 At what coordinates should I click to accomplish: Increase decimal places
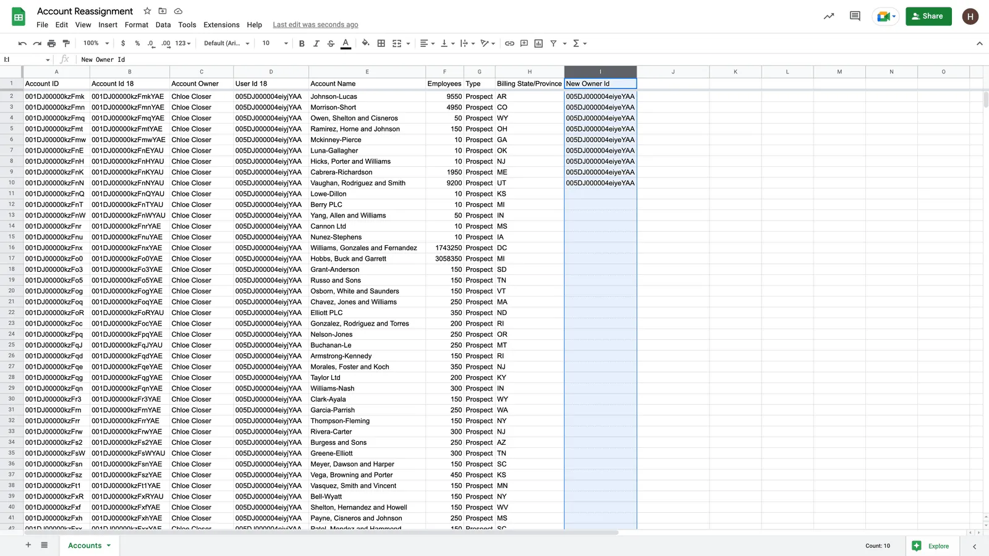coord(166,43)
